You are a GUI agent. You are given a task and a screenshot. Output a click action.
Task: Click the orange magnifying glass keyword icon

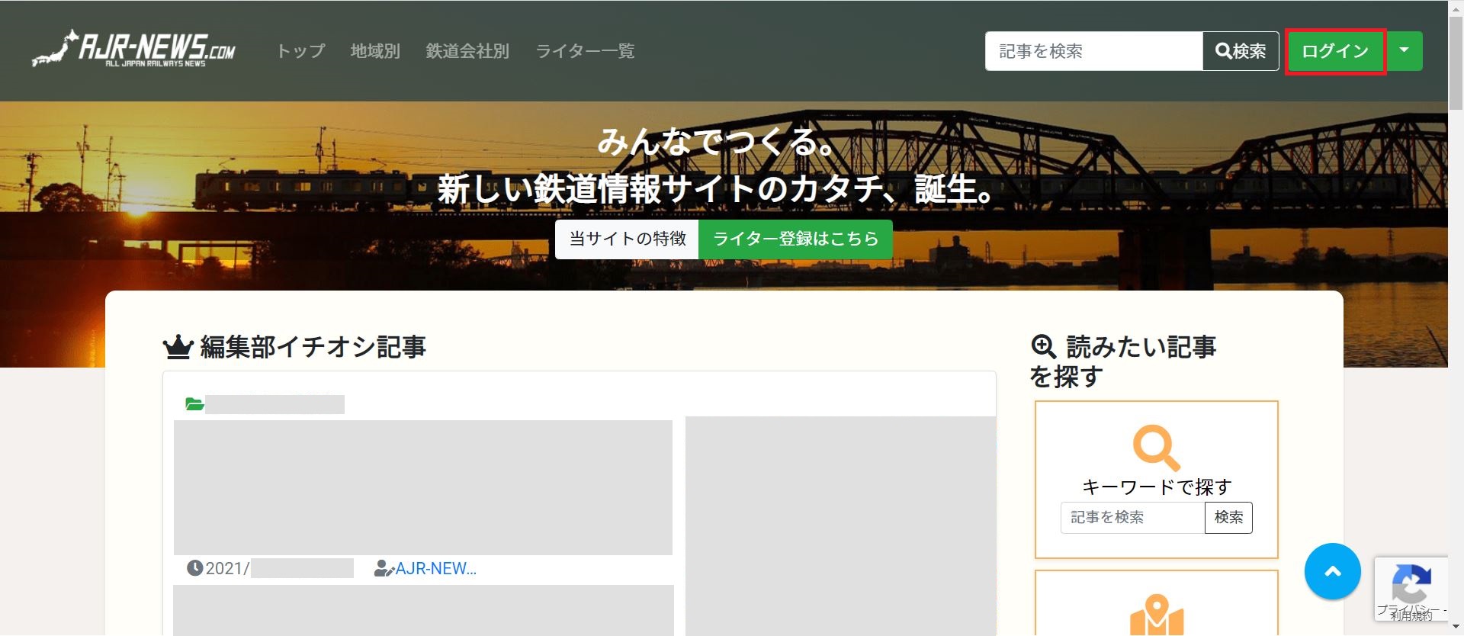point(1156,448)
